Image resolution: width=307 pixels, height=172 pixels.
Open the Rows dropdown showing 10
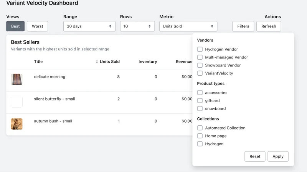point(137,26)
